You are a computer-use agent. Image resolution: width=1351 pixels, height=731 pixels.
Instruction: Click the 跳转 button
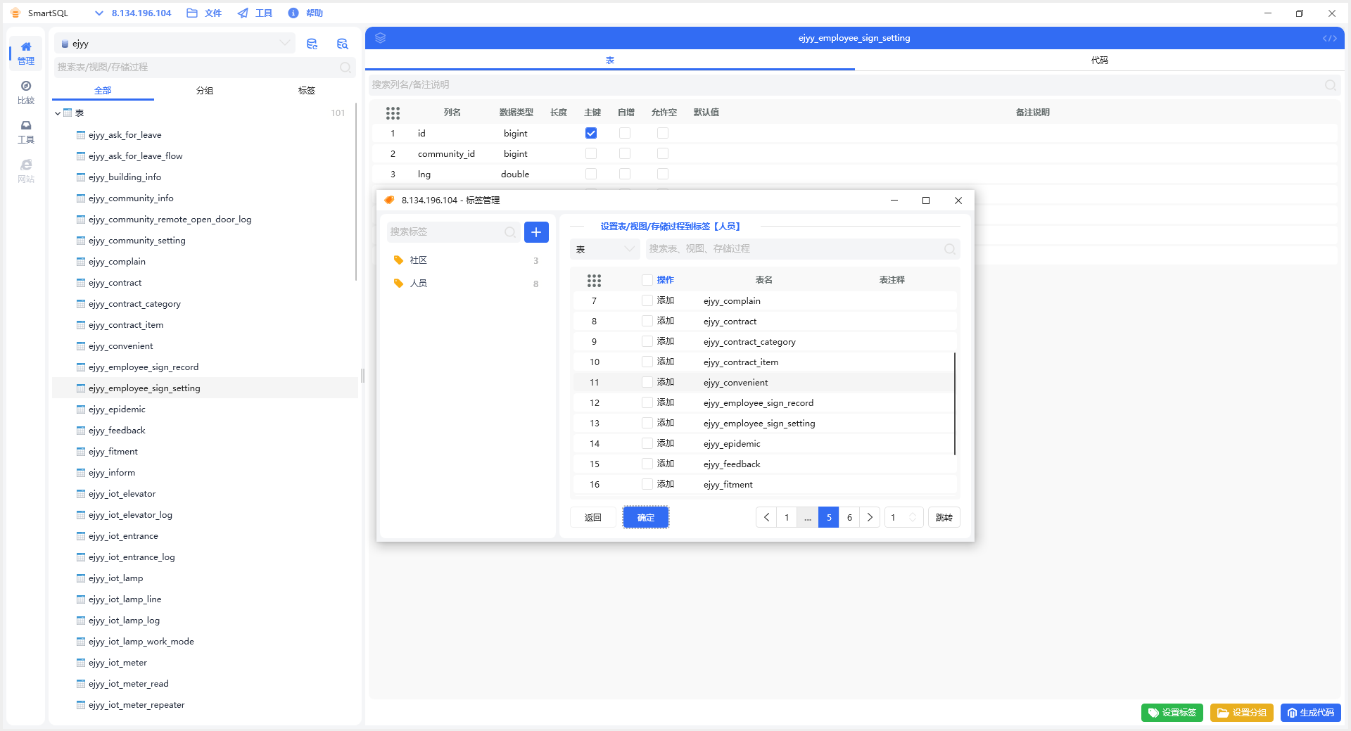(x=944, y=518)
